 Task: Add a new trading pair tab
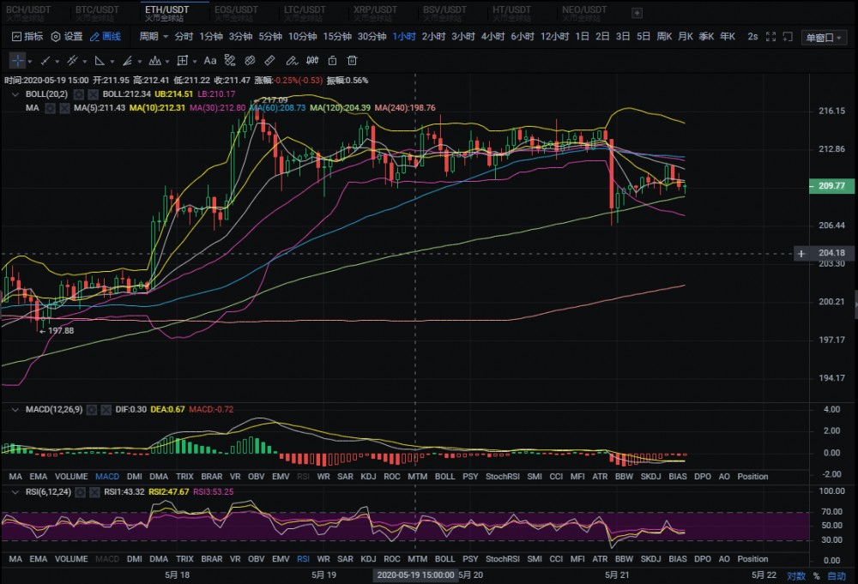click(636, 13)
